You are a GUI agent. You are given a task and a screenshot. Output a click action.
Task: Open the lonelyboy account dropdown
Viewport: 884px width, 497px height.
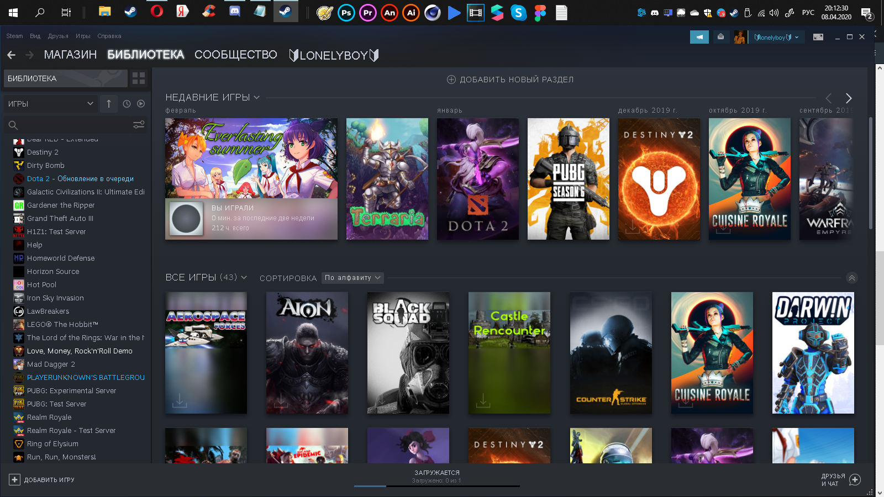(x=776, y=37)
